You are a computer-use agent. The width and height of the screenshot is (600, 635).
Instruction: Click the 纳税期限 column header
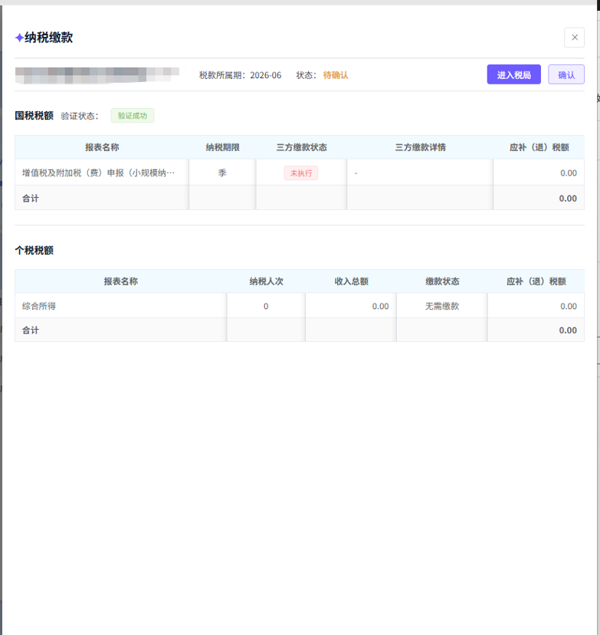[222, 147]
